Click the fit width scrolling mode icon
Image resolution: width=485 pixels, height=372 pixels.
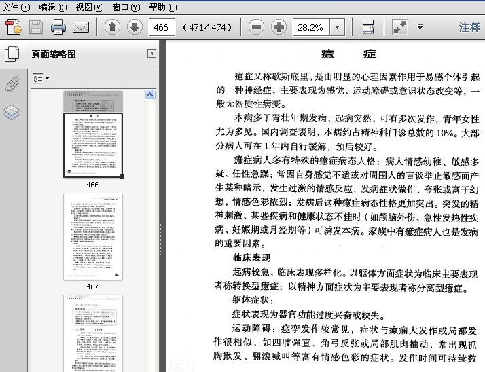(368, 27)
